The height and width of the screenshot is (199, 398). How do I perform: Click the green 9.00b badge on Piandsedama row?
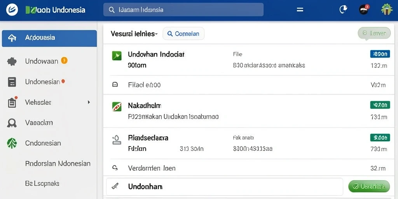point(380,138)
